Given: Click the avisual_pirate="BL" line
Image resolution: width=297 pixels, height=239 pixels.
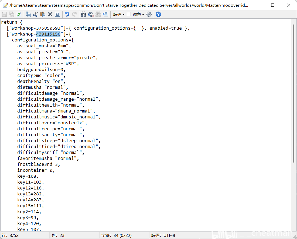Looking at the screenshot, I should point(44,52).
